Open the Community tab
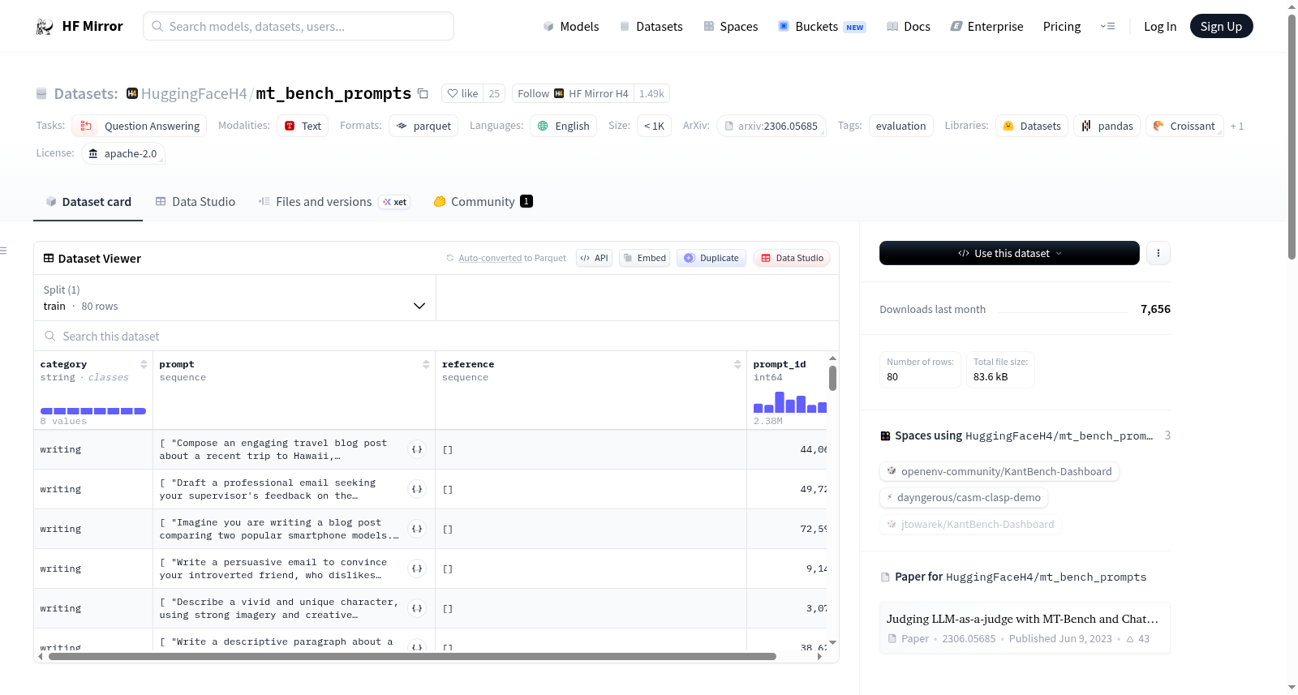 (483, 202)
